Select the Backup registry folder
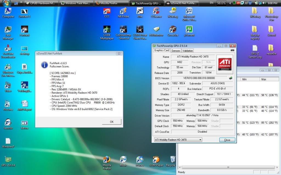This screenshot has width=281, height=175. [x=255, y=33]
